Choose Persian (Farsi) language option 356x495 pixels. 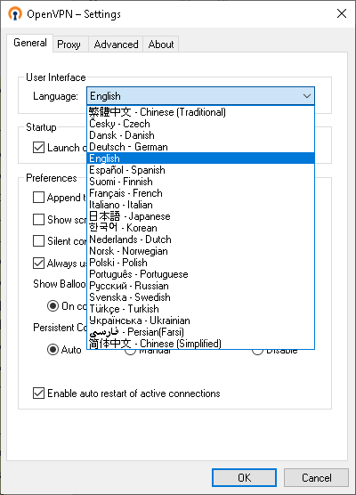pos(201,332)
